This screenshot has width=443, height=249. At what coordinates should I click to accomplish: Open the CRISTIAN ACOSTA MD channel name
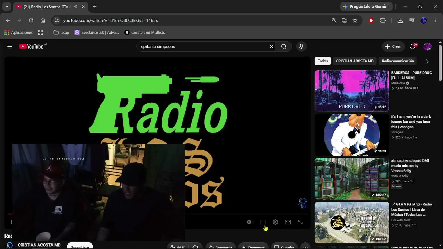pos(39,245)
